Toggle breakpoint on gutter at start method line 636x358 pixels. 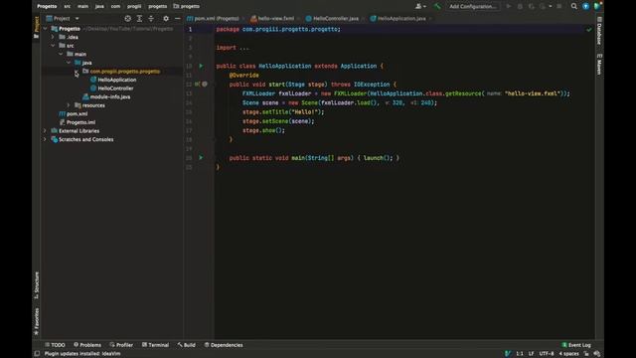pos(205,84)
